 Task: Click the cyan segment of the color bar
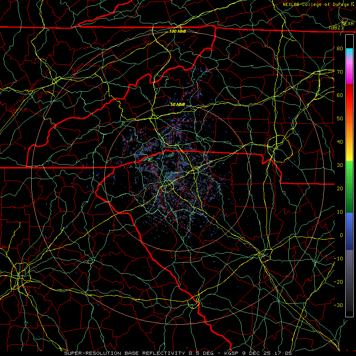(x=349, y=53)
